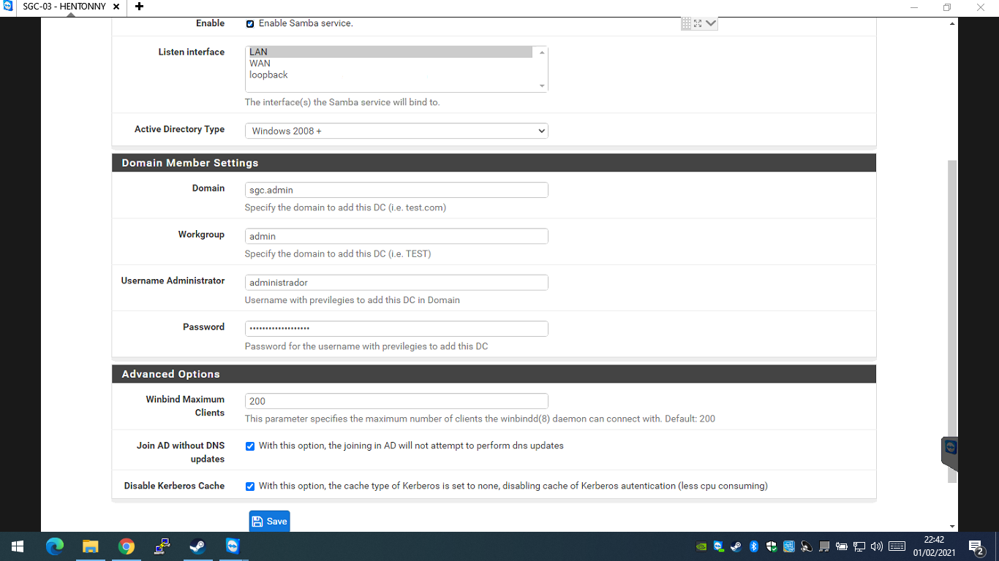
Task: Click the Bluetooth tray icon
Action: 754,546
